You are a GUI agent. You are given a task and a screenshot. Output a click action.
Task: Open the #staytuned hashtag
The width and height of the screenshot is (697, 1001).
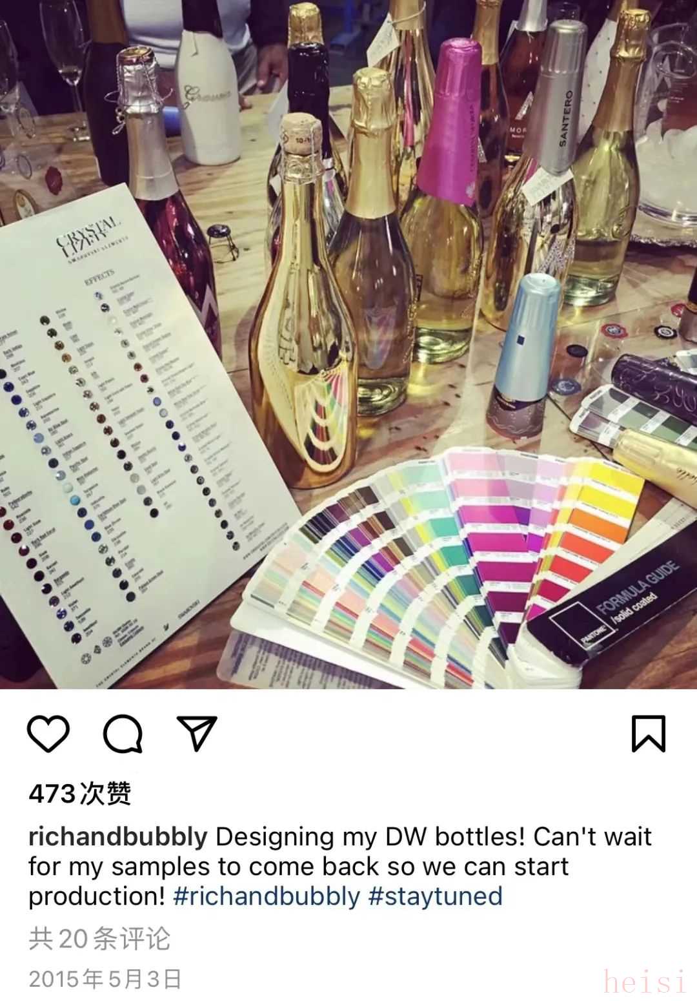tap(436, 896)
